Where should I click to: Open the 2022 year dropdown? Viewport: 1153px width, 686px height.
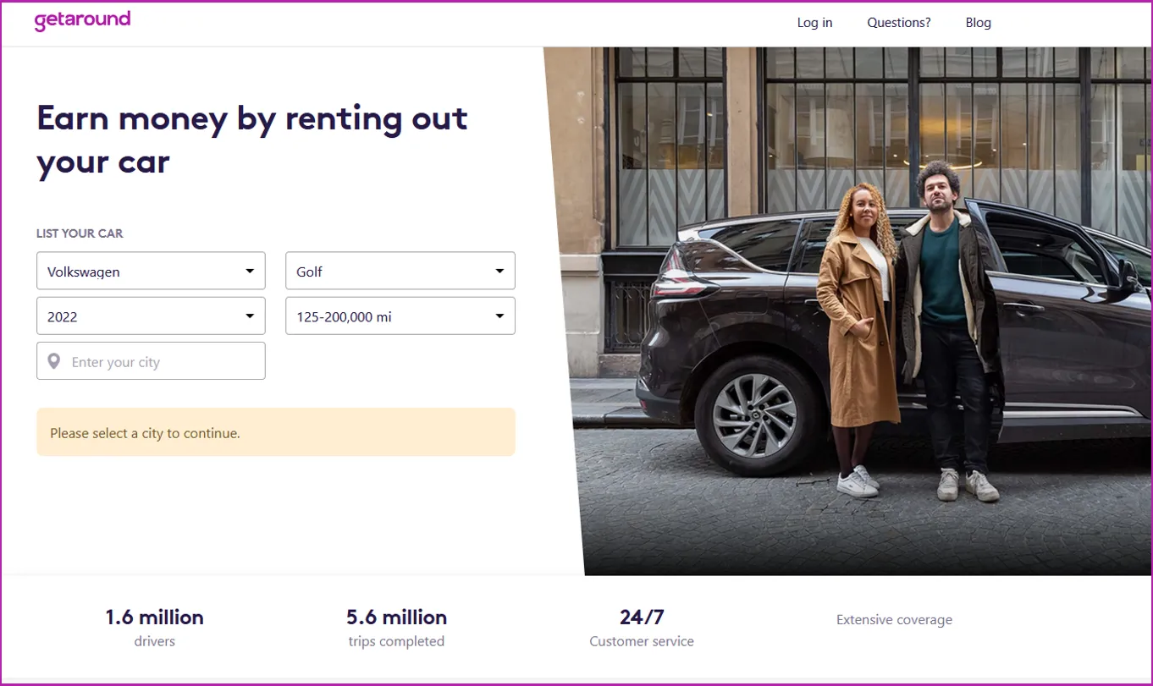click(x=151, y=316)
